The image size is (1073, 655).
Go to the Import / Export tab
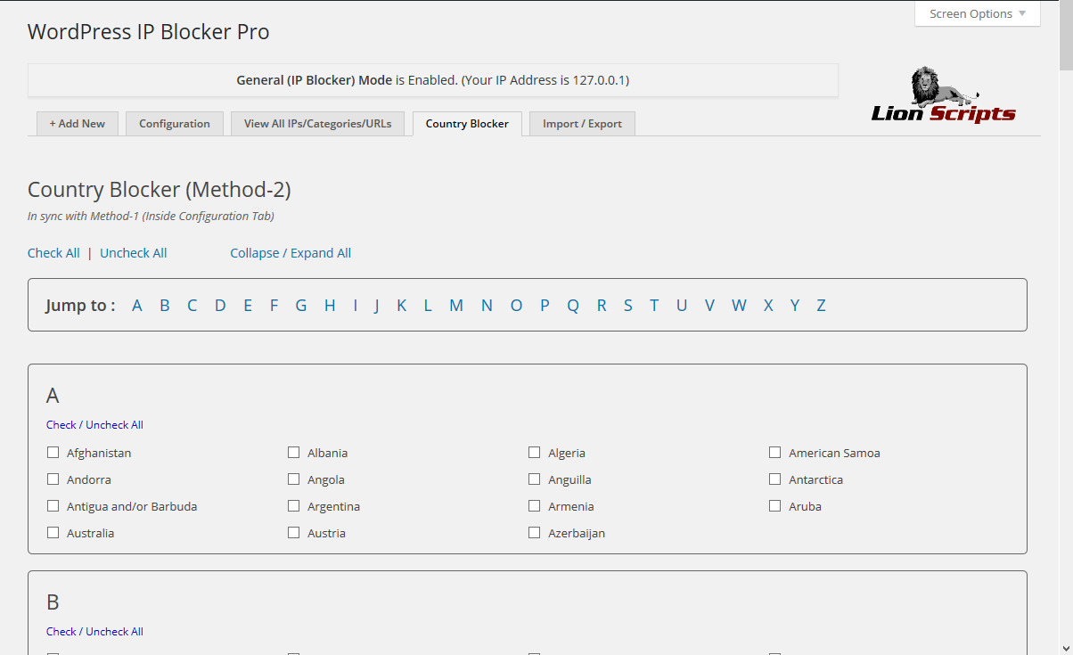click(x=582, y=124)
